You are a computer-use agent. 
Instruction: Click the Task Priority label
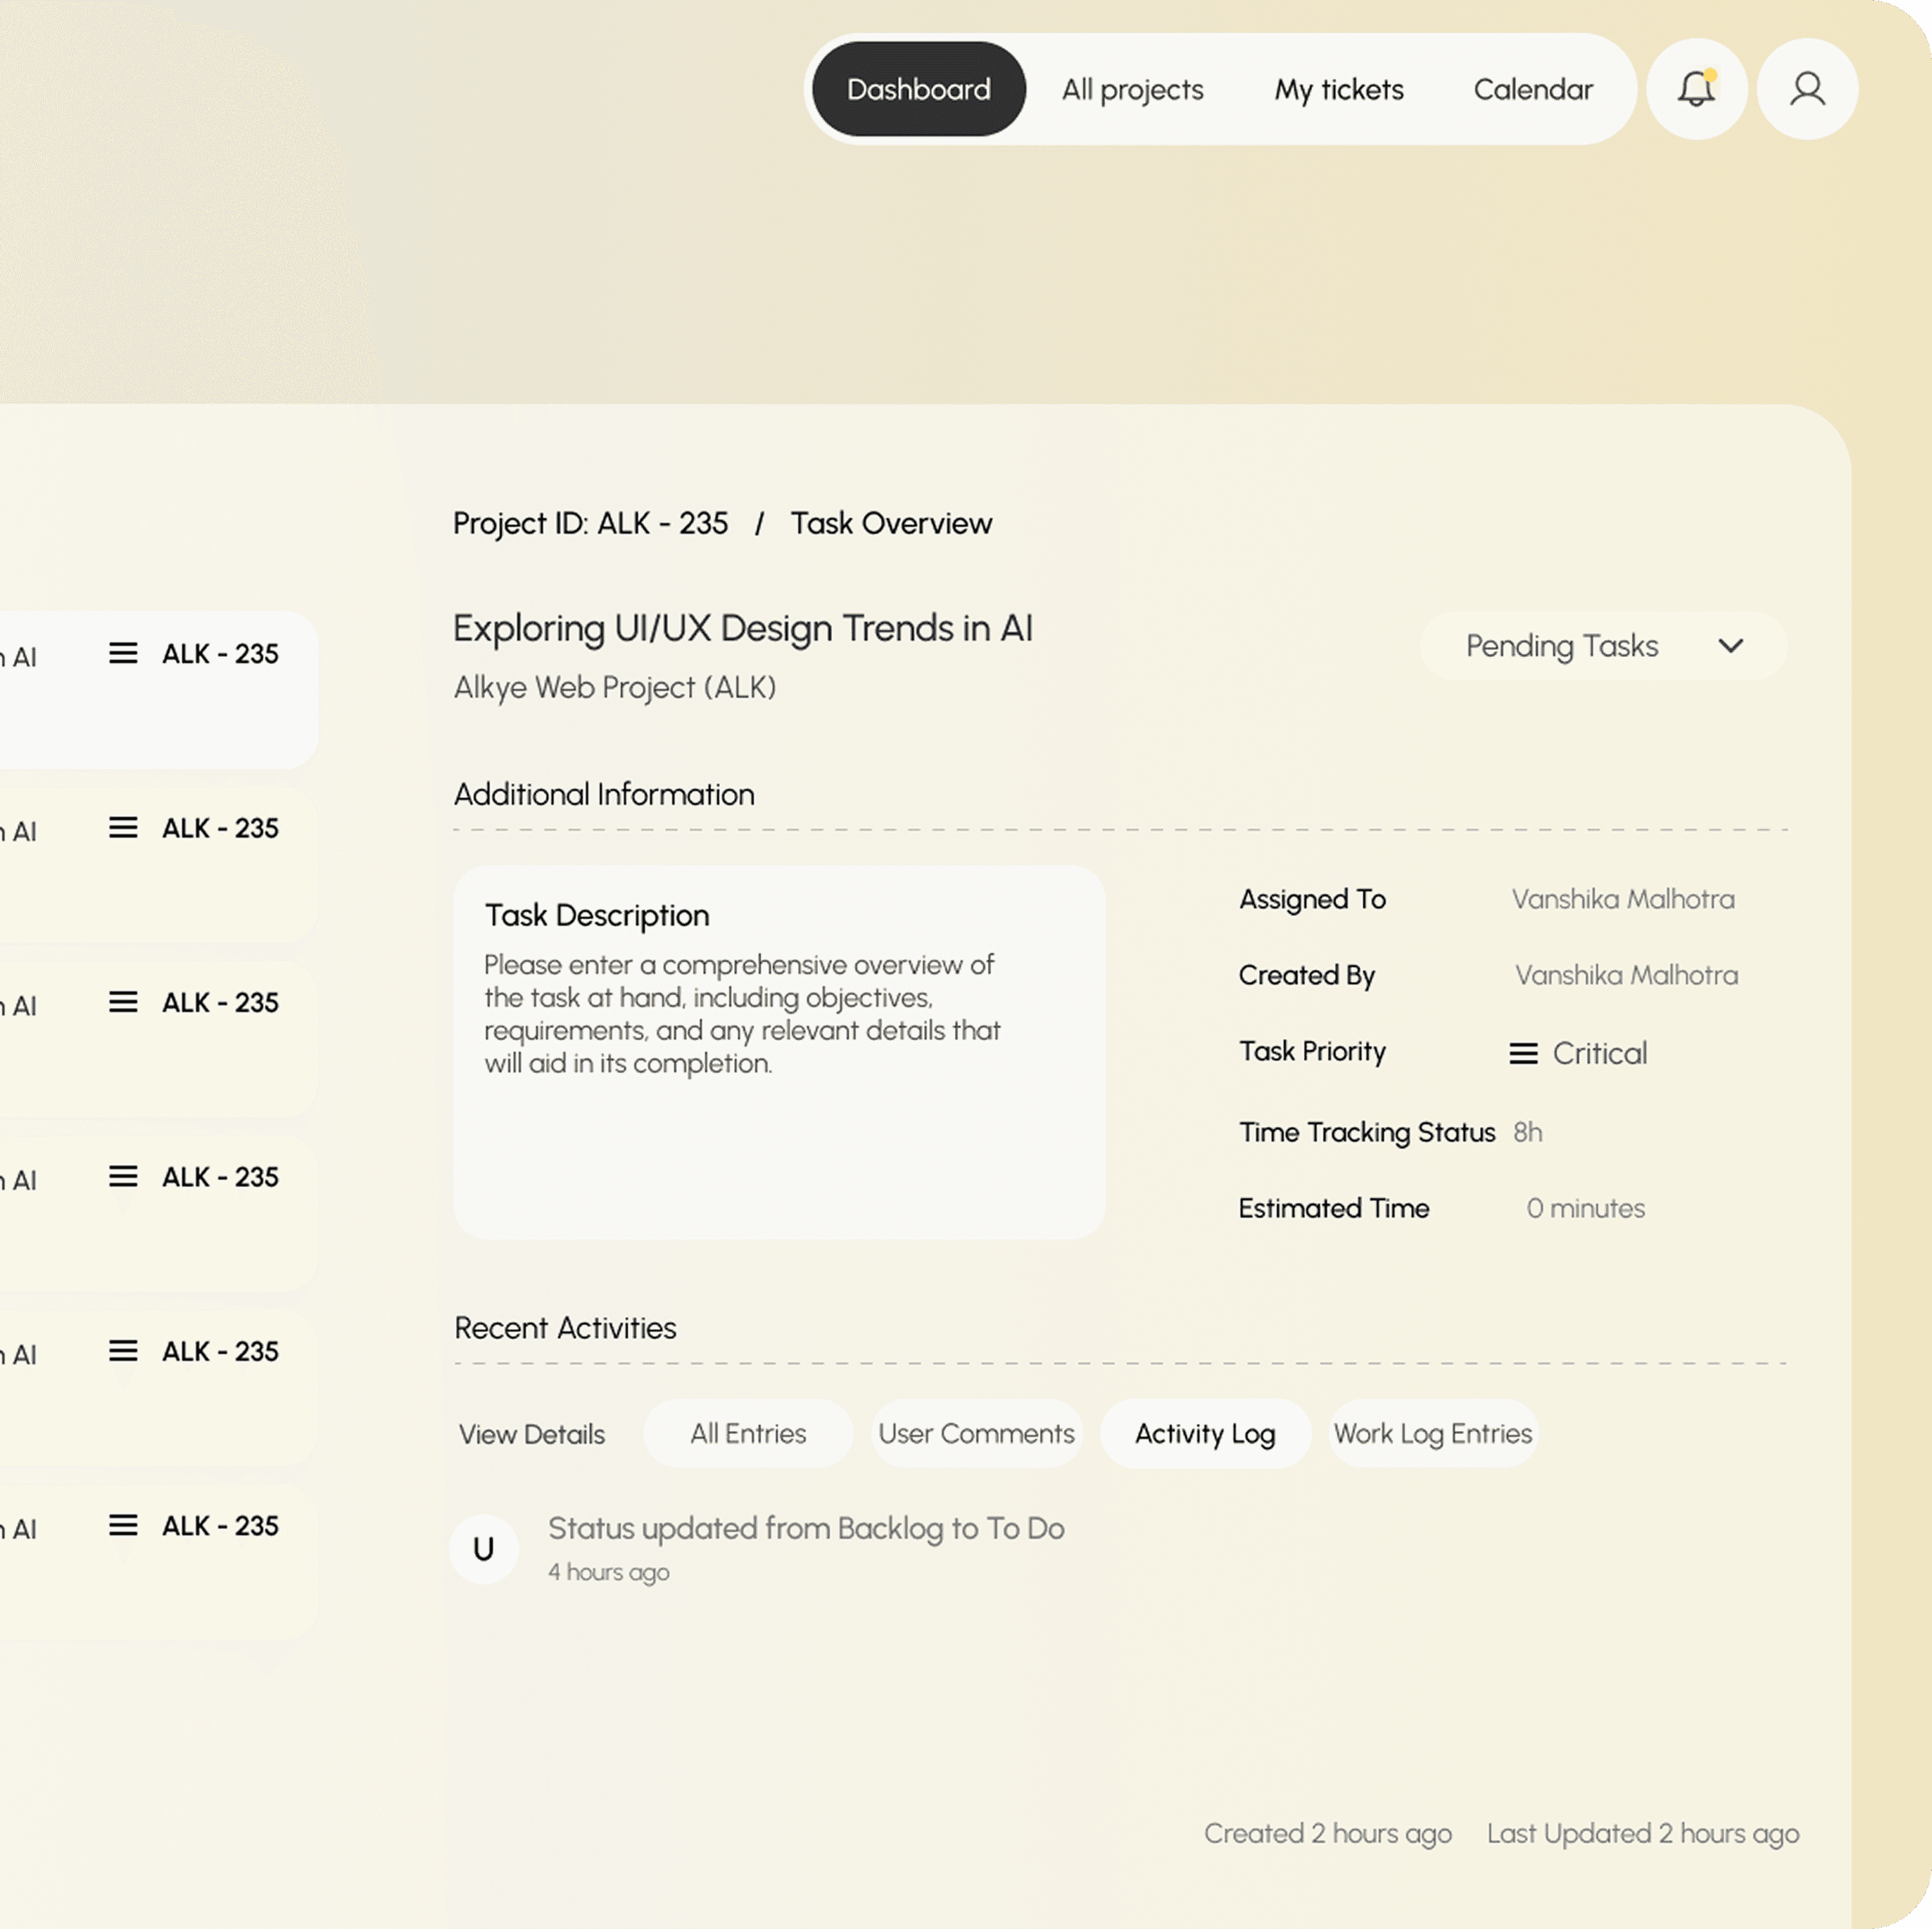pos(1312,1051)
